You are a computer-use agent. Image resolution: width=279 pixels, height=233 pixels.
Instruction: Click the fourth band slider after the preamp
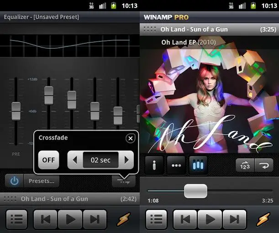tap(118, 116)
